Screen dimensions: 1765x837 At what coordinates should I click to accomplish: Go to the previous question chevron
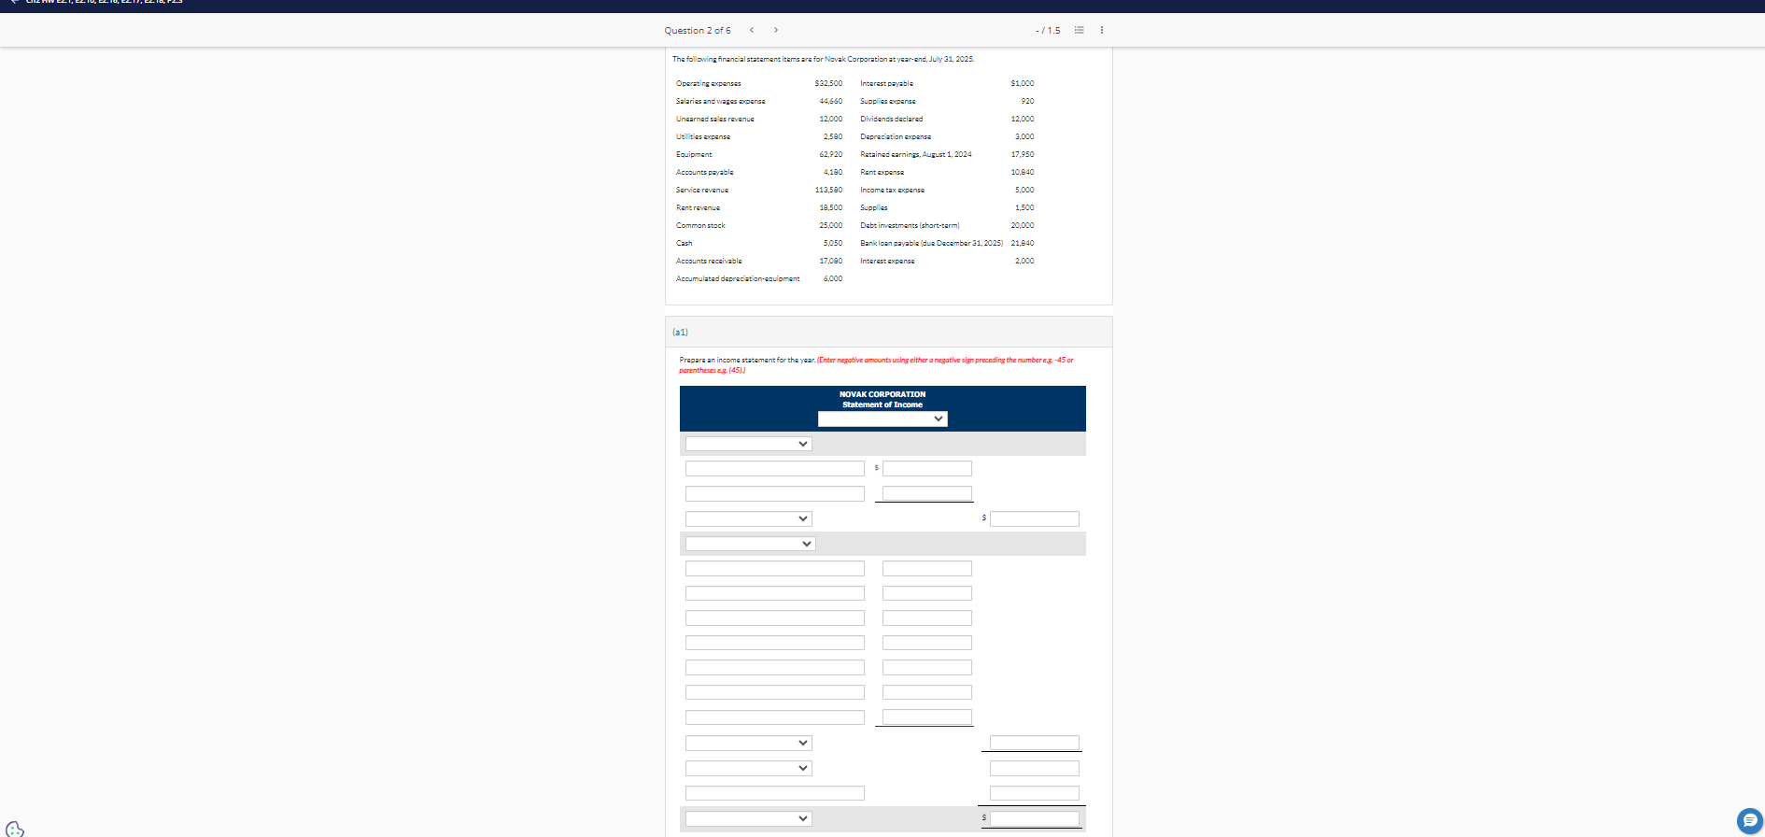[x=752, y=30]
